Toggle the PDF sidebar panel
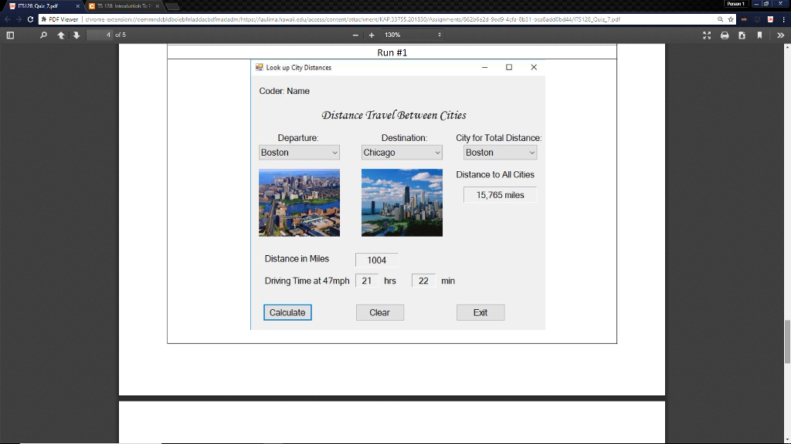The width and height of the screenshot is (791, 444). click(9, 35)
